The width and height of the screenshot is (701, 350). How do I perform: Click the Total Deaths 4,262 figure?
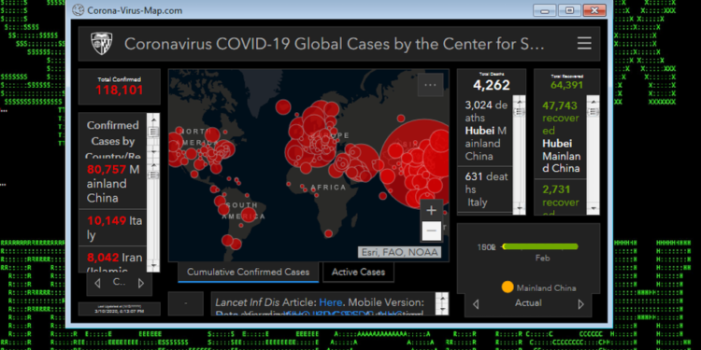tap(492, 85)
